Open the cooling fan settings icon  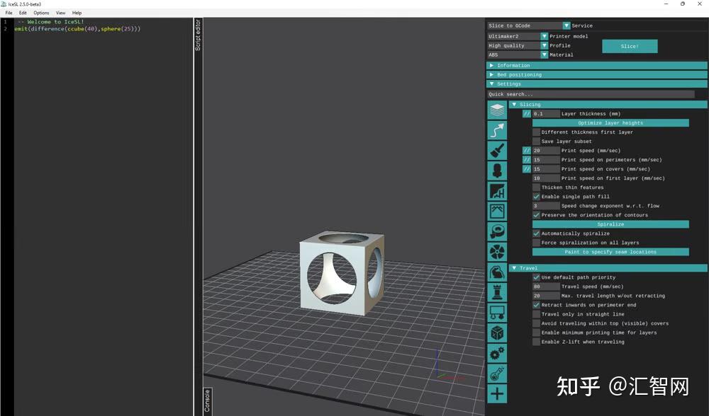point(497,250)
